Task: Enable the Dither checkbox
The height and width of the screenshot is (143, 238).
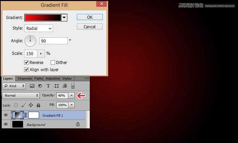Action: tap(53, 62)
